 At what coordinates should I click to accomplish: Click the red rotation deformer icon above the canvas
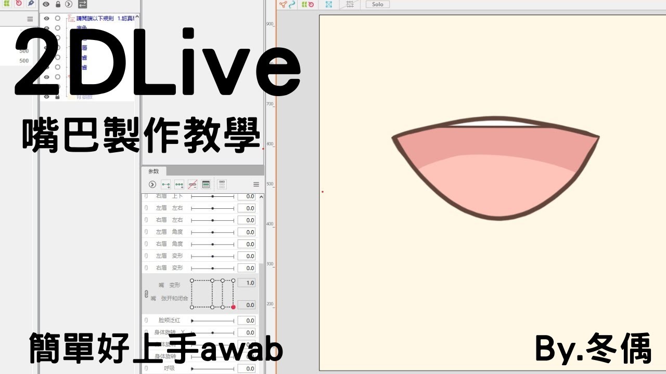311,4
